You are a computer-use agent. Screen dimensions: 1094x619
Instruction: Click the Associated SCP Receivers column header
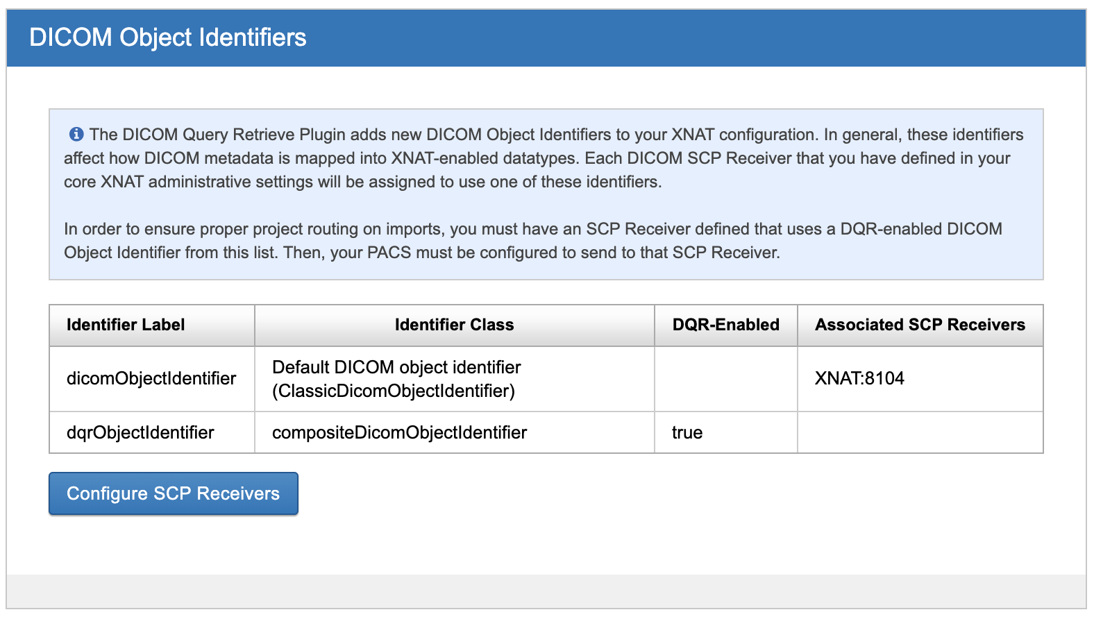(x=920, y=325)
